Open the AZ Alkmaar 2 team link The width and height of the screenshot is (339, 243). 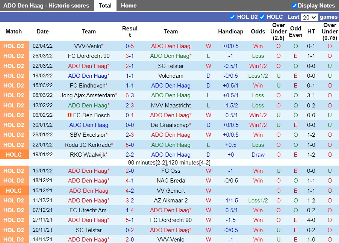(x=171, y=201)
